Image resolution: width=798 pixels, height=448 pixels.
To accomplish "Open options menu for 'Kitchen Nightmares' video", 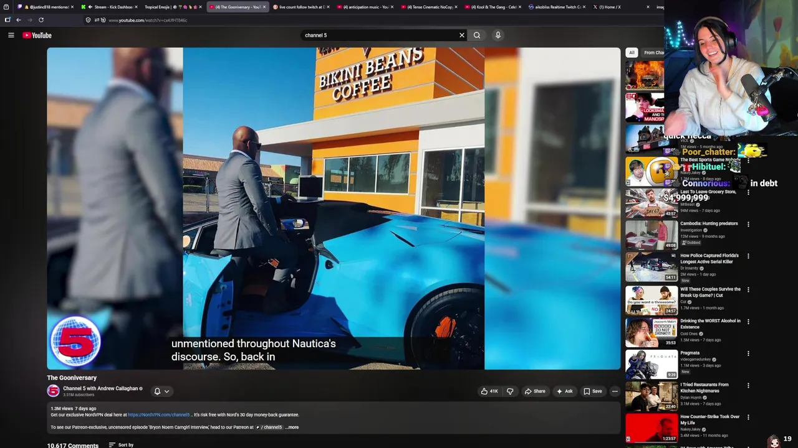I will pyautogui.click(x=748, y=385).
